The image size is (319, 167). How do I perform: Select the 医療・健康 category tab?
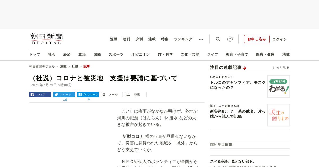point(265,55)
